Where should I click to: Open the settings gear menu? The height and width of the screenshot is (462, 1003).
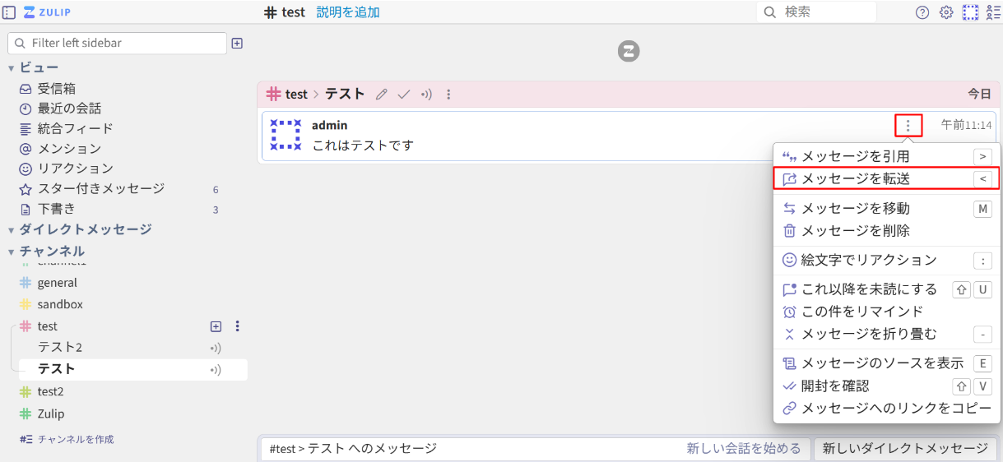coord(946,12)
